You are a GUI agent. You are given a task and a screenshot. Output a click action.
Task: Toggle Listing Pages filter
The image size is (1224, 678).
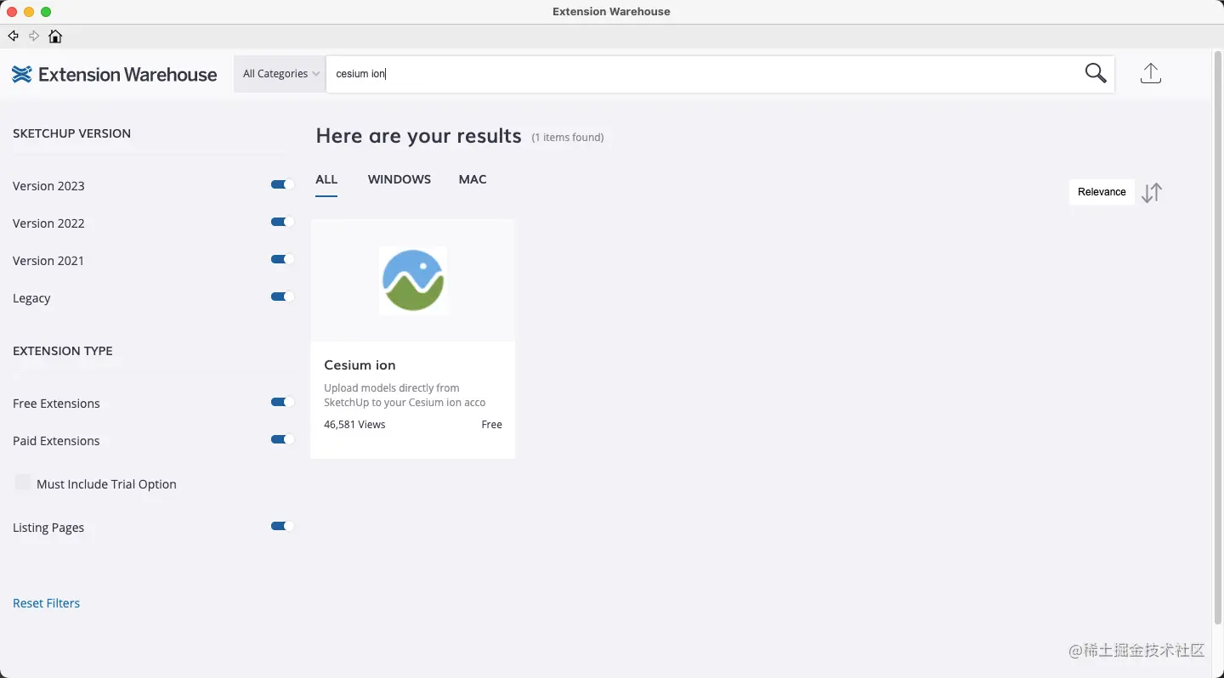[282, 526]
